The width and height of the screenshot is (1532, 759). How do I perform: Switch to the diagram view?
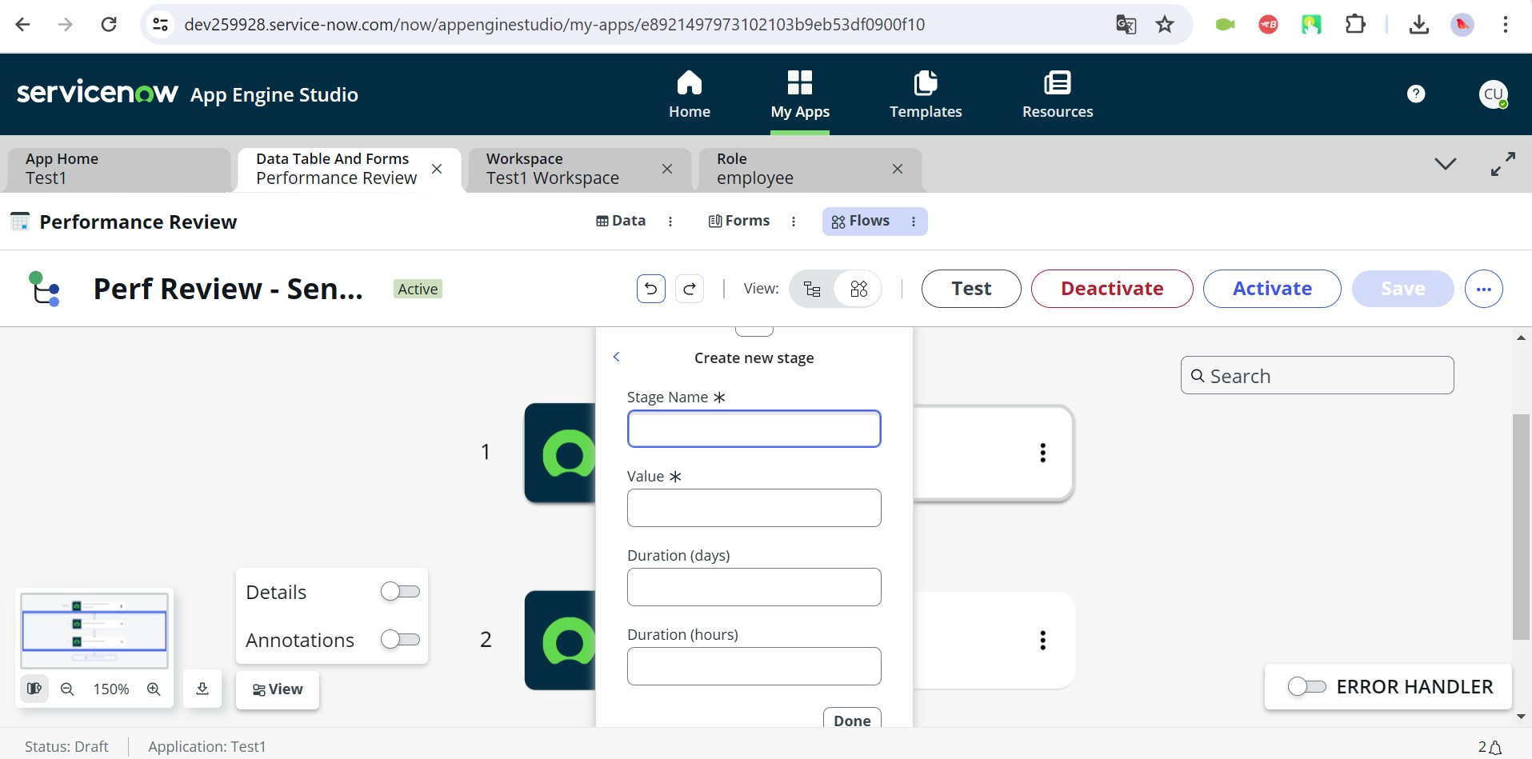[858, 289]
